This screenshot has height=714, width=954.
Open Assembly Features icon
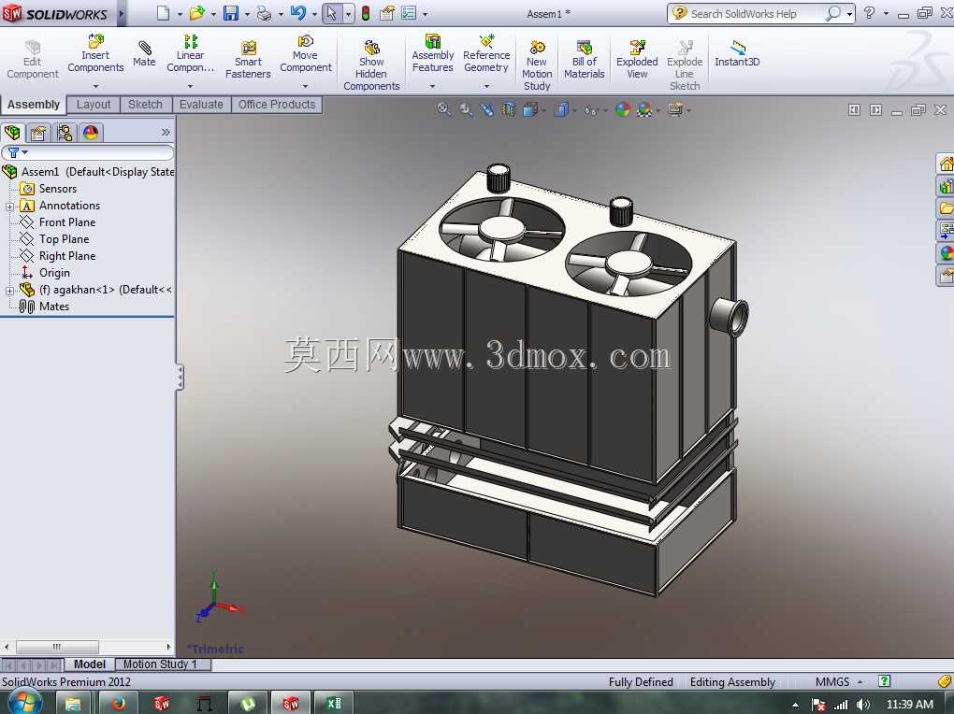[x=433, y=41]
